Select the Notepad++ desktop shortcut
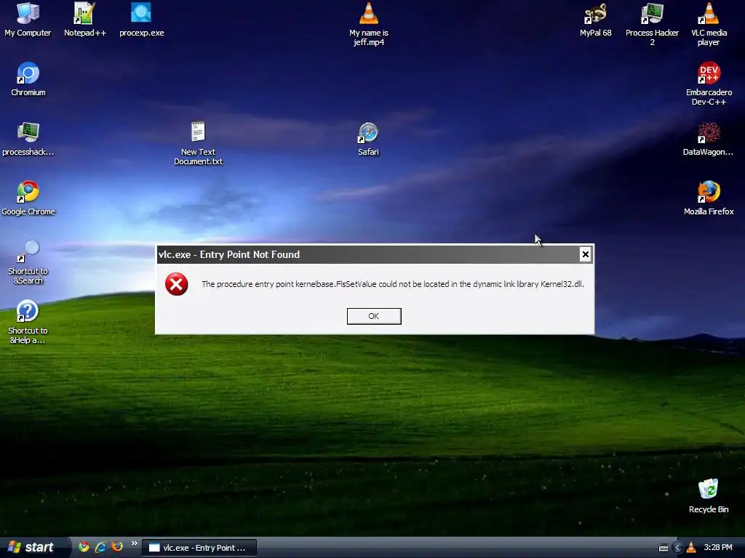This screenshot has height=558, width=745. pyautogui.click(x=85, y=20)
